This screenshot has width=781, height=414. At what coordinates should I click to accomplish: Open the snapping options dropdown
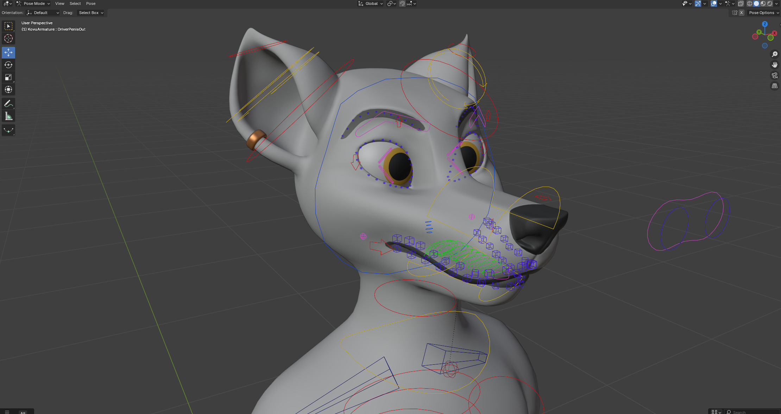[411, 4]
